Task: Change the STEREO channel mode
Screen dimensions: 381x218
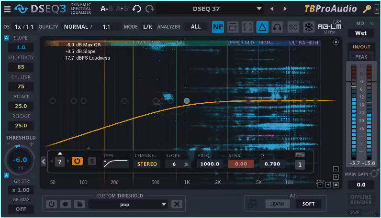Action: point(147,164)
